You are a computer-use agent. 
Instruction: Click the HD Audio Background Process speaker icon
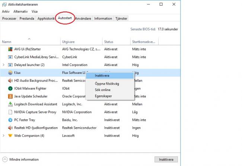tap(10, 81)
